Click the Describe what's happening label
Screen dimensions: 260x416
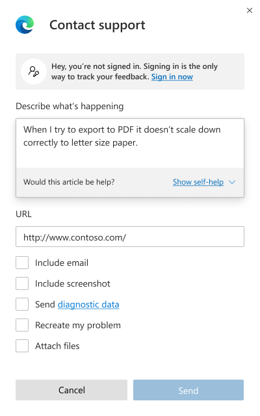click(70, 106)
